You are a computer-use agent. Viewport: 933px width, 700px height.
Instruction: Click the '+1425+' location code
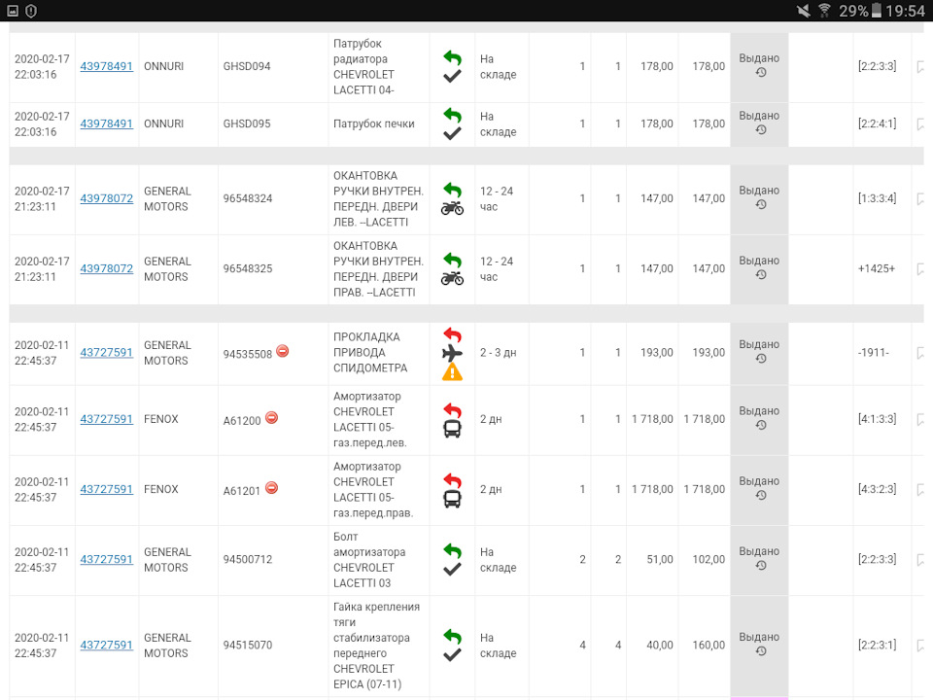[877, 268]
